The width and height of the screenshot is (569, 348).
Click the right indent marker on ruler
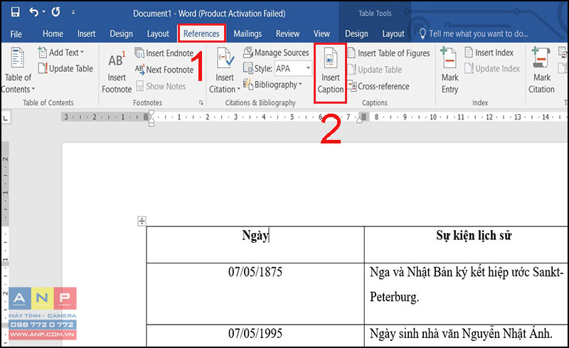359,120
